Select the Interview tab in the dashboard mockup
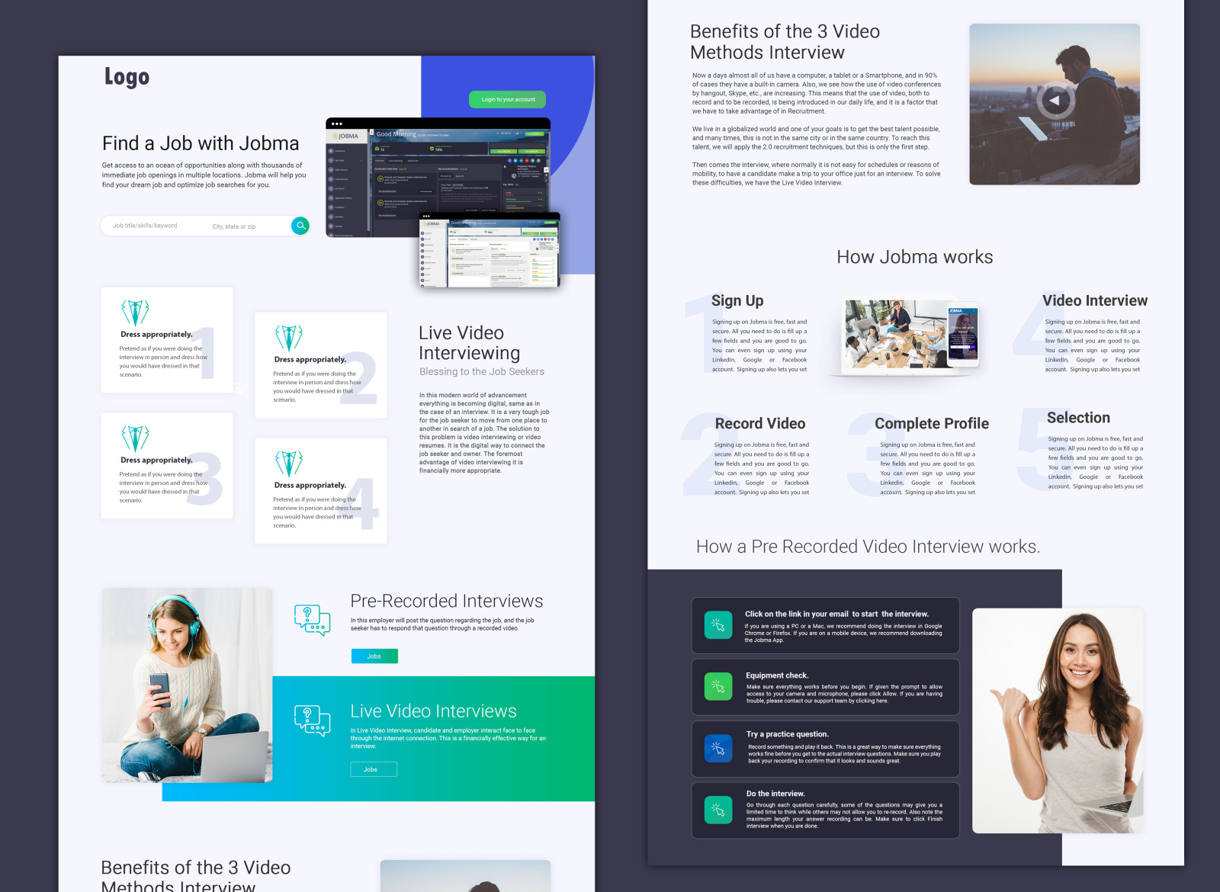Viewport: 1220px width, 892px height. pos(380,161)
